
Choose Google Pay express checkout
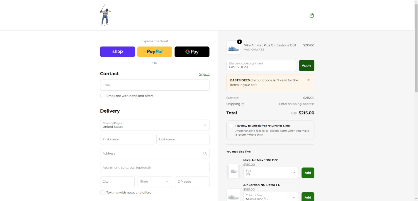pyautogui.click(x=192, y=52)
